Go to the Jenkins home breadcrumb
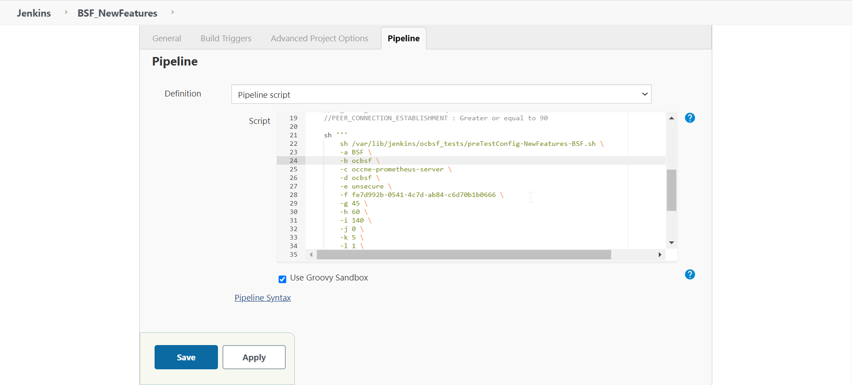852x385 pixels. 34,13
